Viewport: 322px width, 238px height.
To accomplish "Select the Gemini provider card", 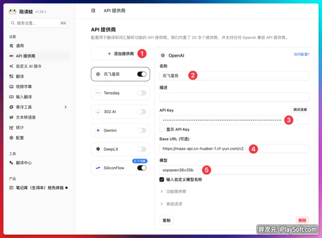I will tap(121, 130).
